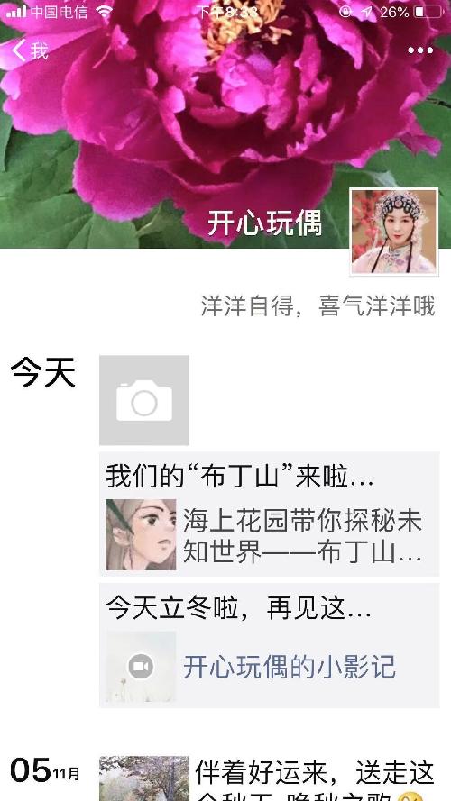Screen dimensions: 451x801
Task: Open 开心玩偶的小影记 video link
Action: (290, 667)
